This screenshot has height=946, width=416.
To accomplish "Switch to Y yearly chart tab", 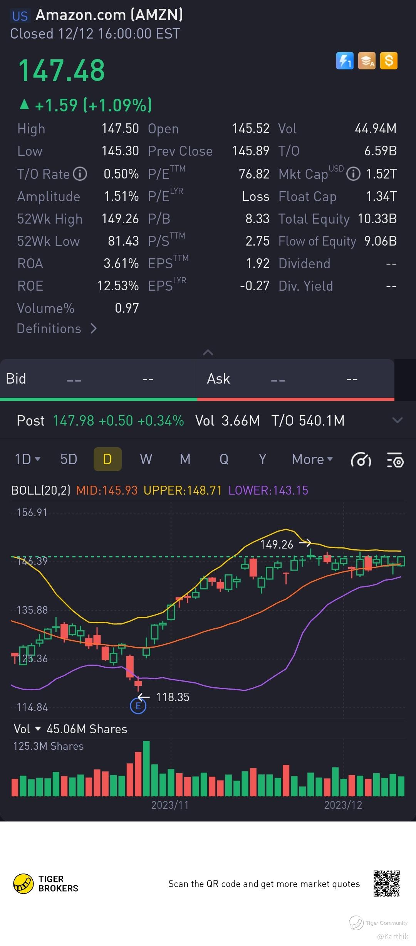I will pos(263,460).
